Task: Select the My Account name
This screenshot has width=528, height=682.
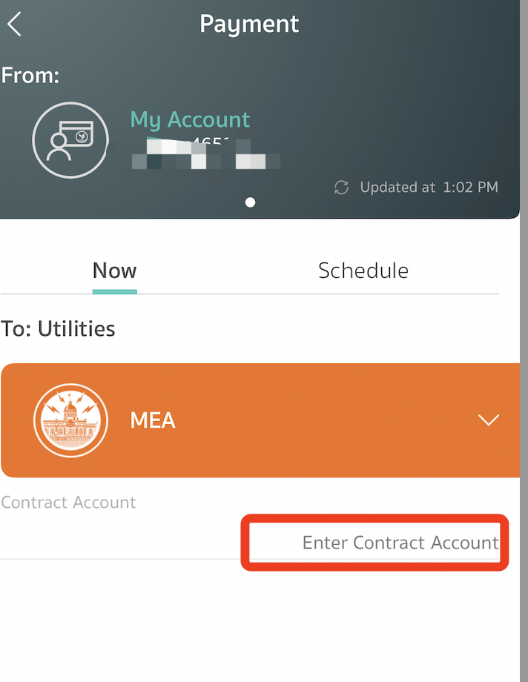Action: pos(190,119)
